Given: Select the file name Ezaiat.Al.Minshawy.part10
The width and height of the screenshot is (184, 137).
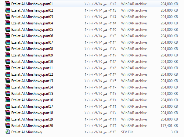Looking at the screenshot, I should pyautogui.click(x=32, y=62).
